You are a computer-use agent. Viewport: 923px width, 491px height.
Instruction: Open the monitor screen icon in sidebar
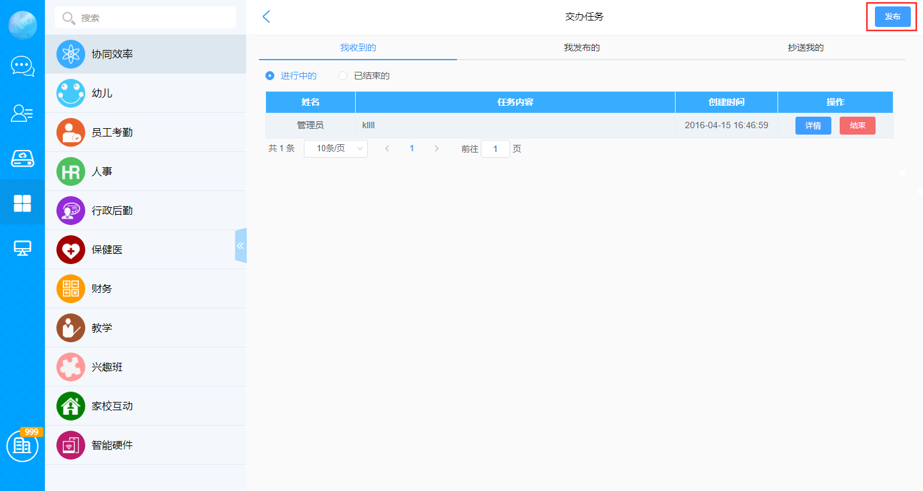(22, 248)
